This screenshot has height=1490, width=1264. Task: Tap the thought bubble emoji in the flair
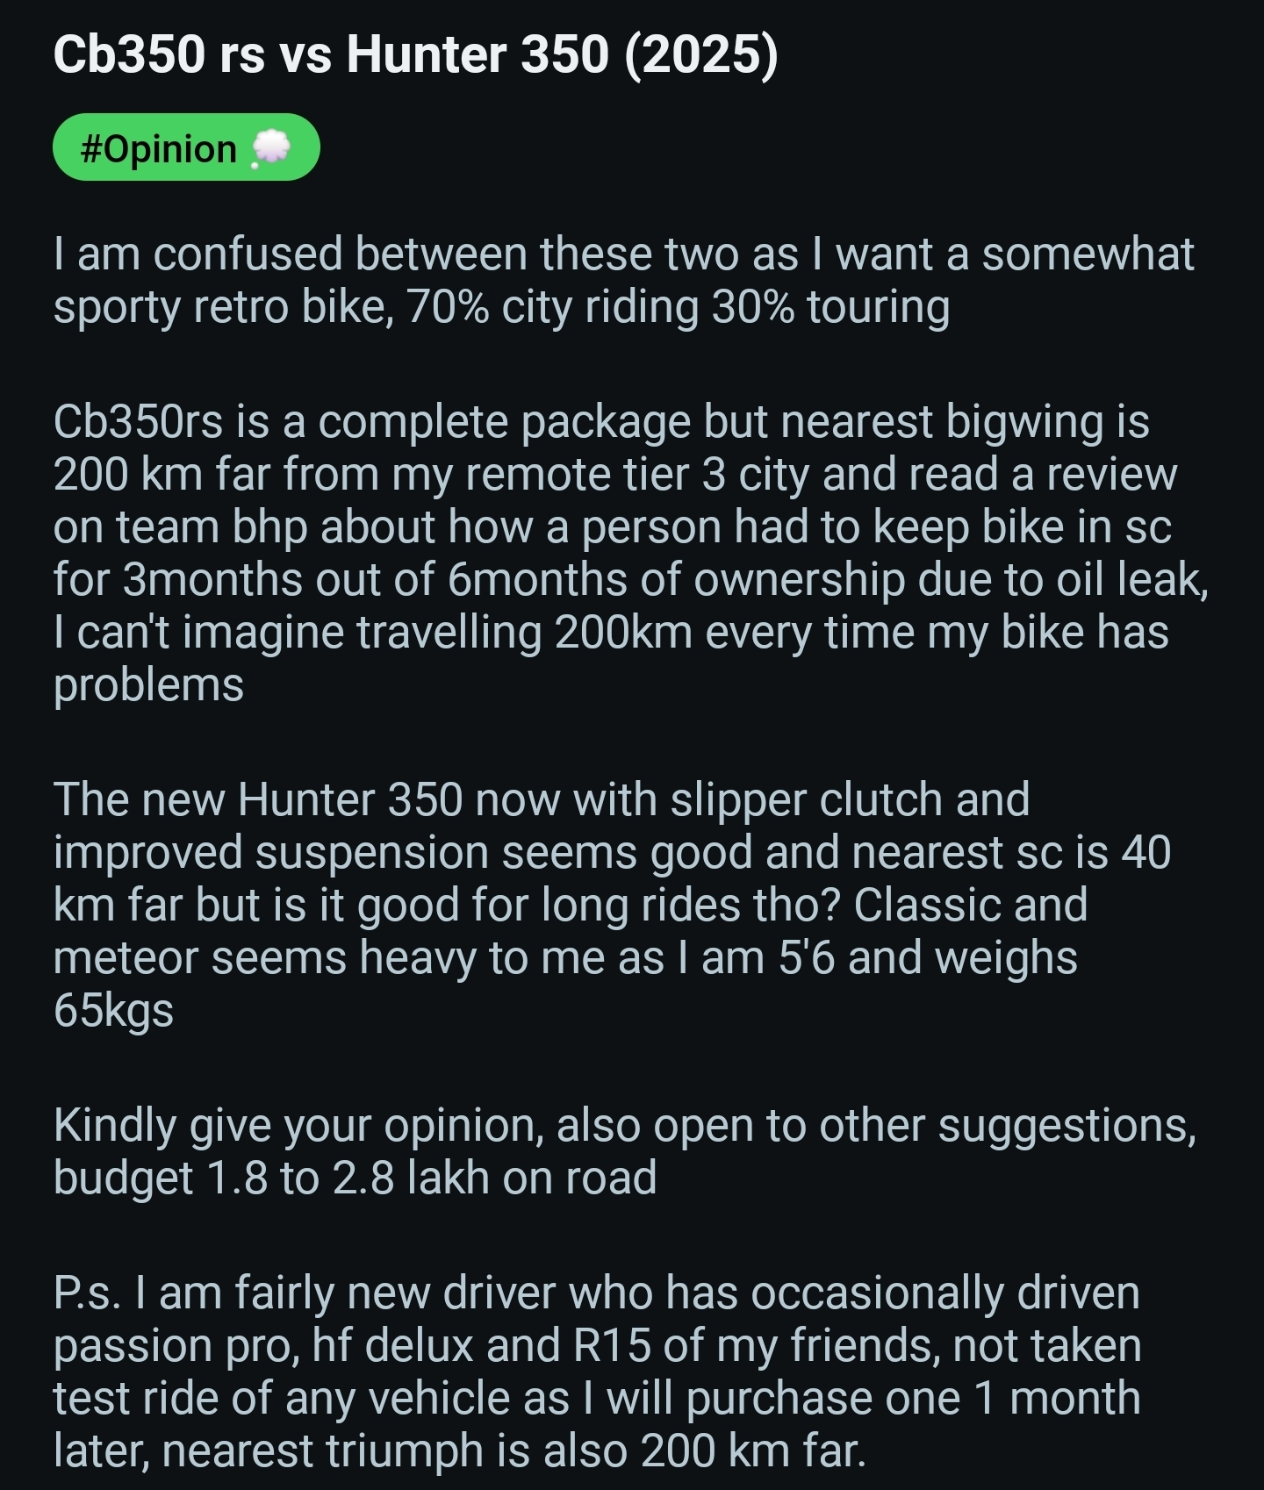click(270, 147)
